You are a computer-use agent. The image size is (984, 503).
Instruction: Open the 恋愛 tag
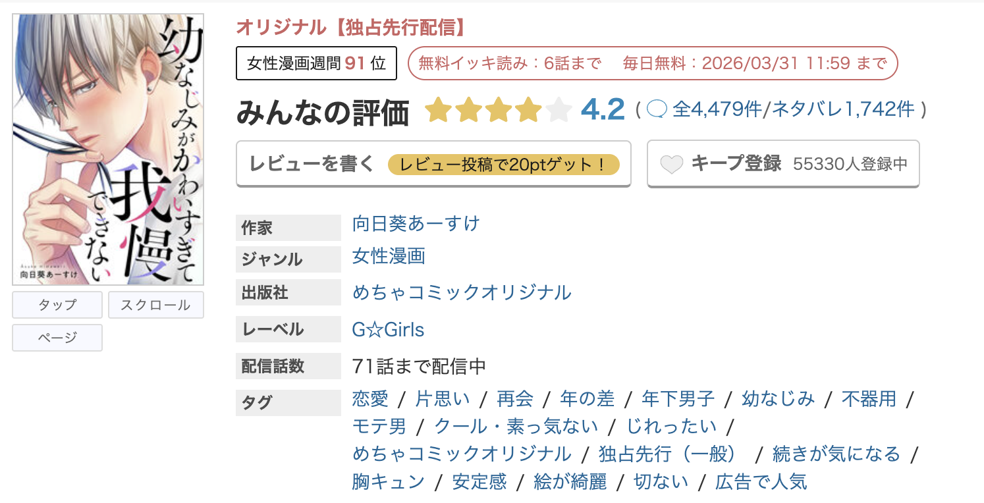[x=368, y=398]
